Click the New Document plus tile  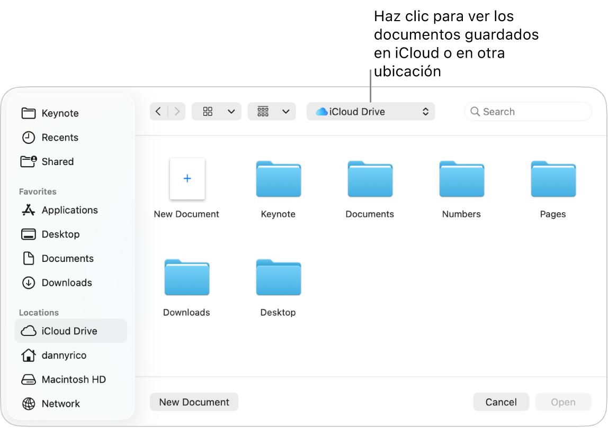pos(186,179)
